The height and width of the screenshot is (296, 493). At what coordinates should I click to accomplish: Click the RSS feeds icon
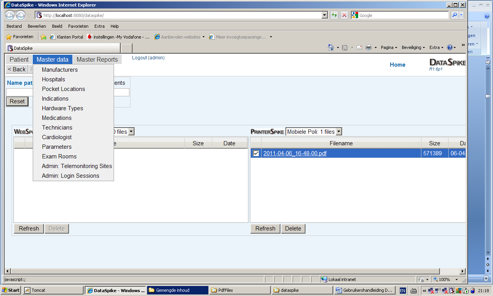pos(345,47)
